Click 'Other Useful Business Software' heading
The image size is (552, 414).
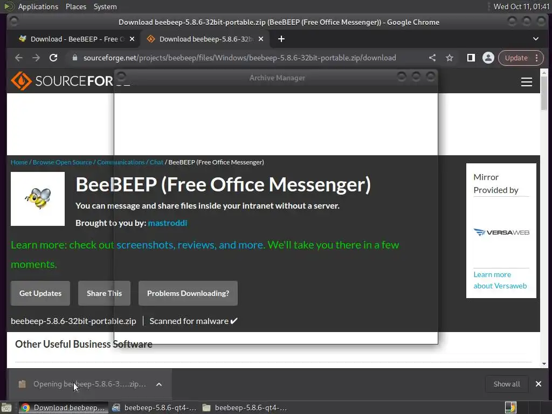[84, 344]
